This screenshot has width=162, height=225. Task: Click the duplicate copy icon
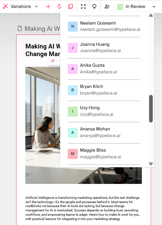(x=70, y=6)
